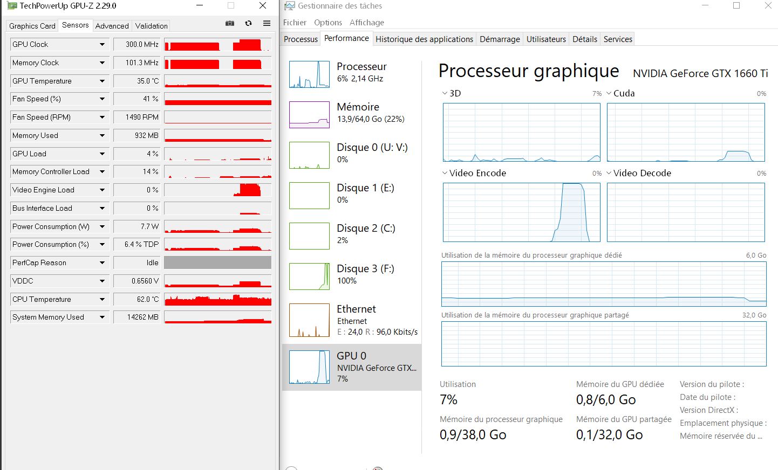The width and height of the screenshot is (778, 470).
Task: Click the GPU-Z app icon in title bar
Action: [12, 6]
